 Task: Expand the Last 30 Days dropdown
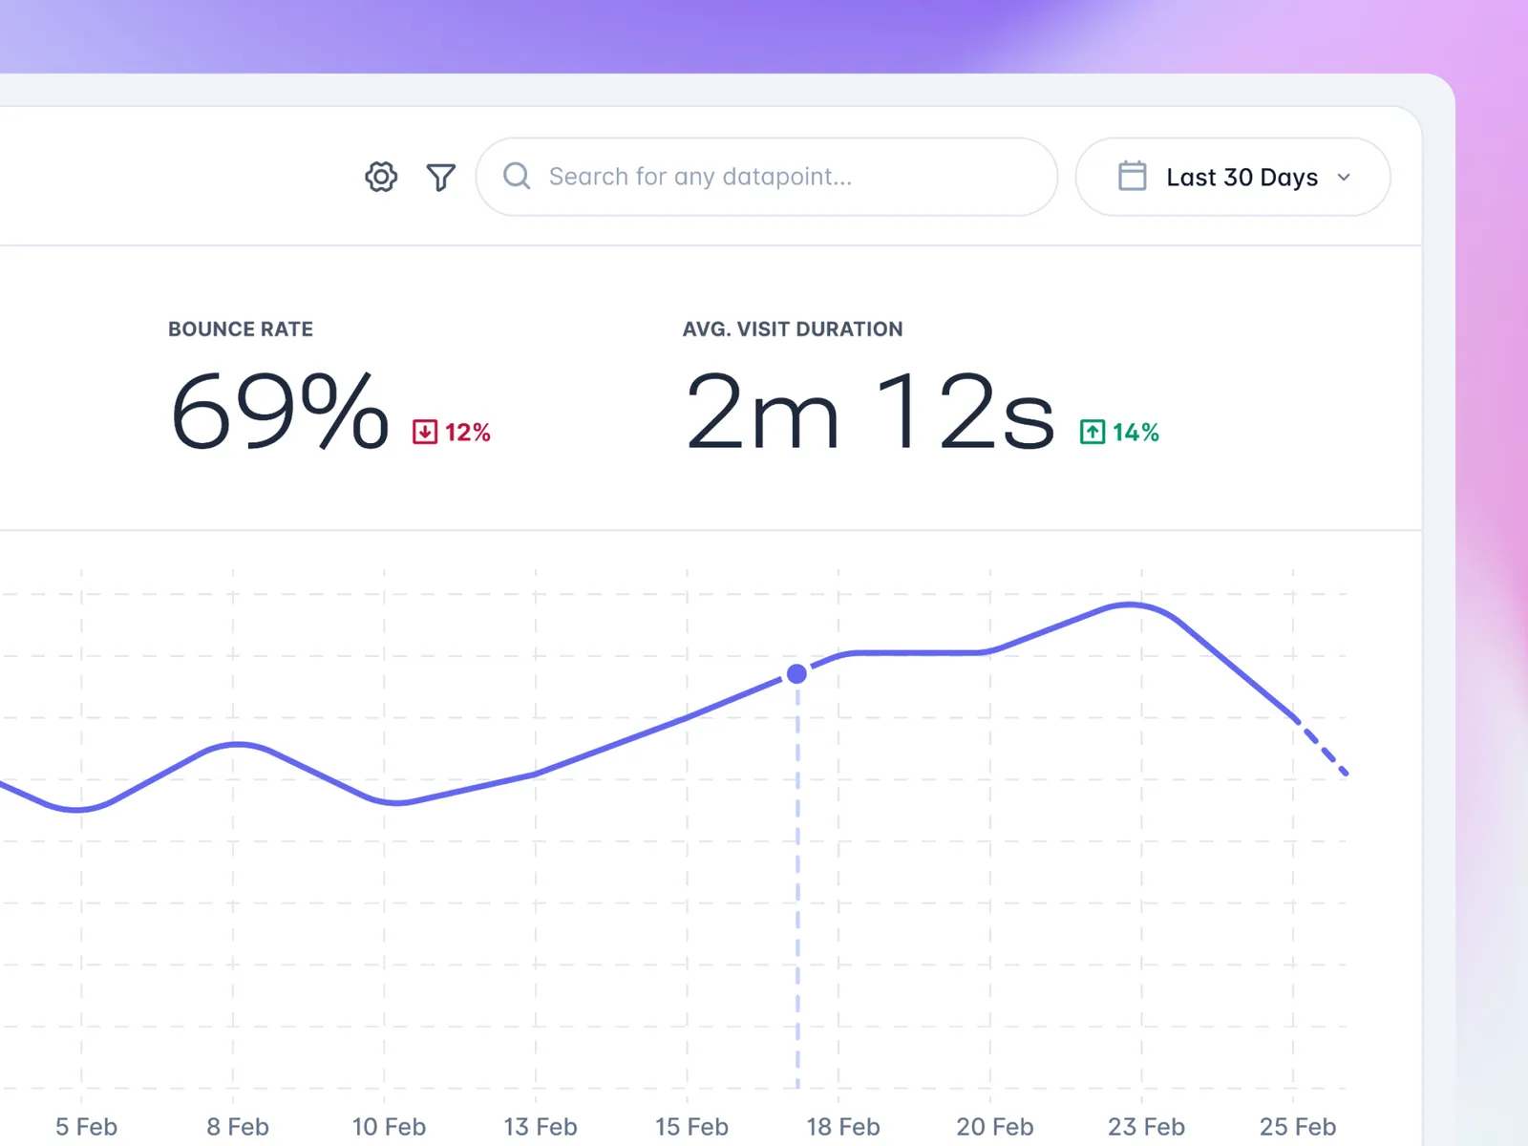1241,178
